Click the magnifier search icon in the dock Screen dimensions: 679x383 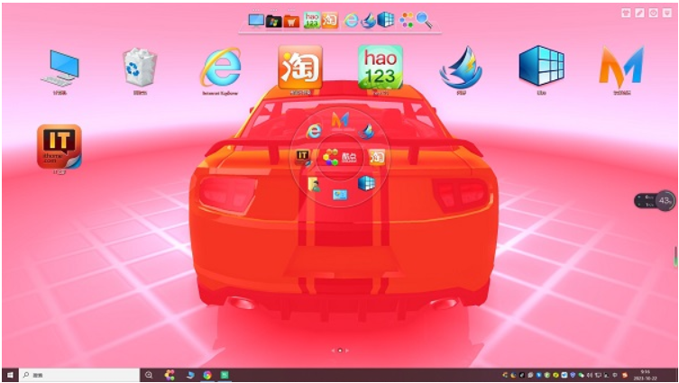click(x=424, y=20)
